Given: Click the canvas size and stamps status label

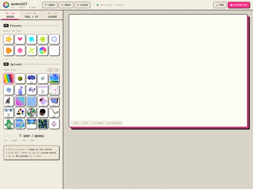Looking at the screenshot, I should click(97, 123).
